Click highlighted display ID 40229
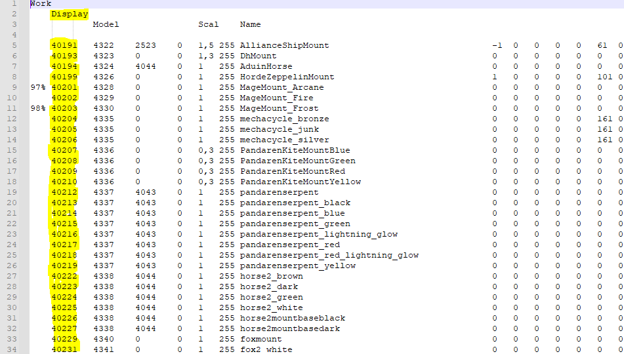 64,339
